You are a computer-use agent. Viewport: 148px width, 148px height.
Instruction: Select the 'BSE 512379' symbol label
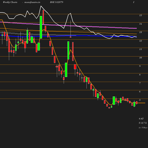point(57,2)
